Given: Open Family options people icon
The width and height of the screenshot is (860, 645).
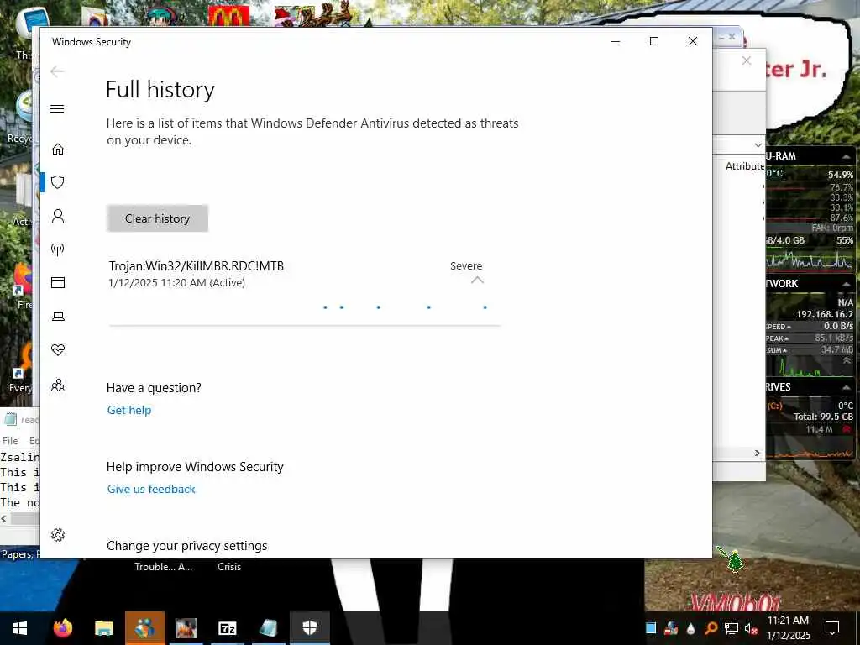Looking at the screenshot, I should [x=58, y=385].
